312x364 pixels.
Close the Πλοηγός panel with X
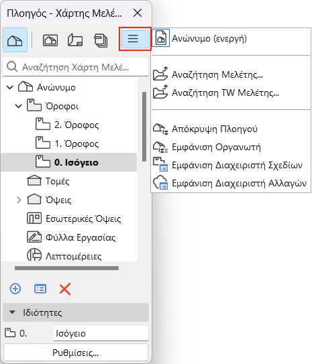point(138,13)
